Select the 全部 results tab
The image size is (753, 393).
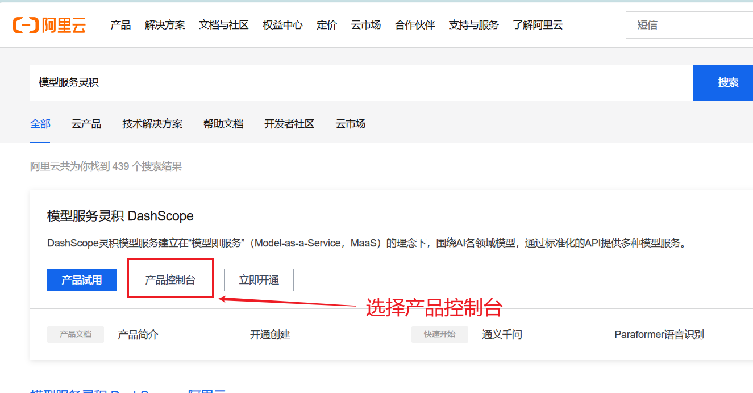click(x=40, y=124)
